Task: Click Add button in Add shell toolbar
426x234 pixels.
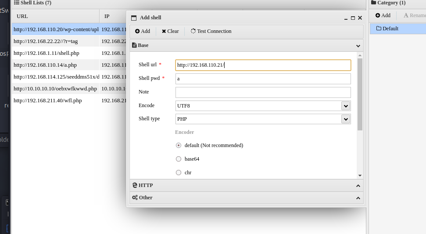Action: [x=143, y=31]
